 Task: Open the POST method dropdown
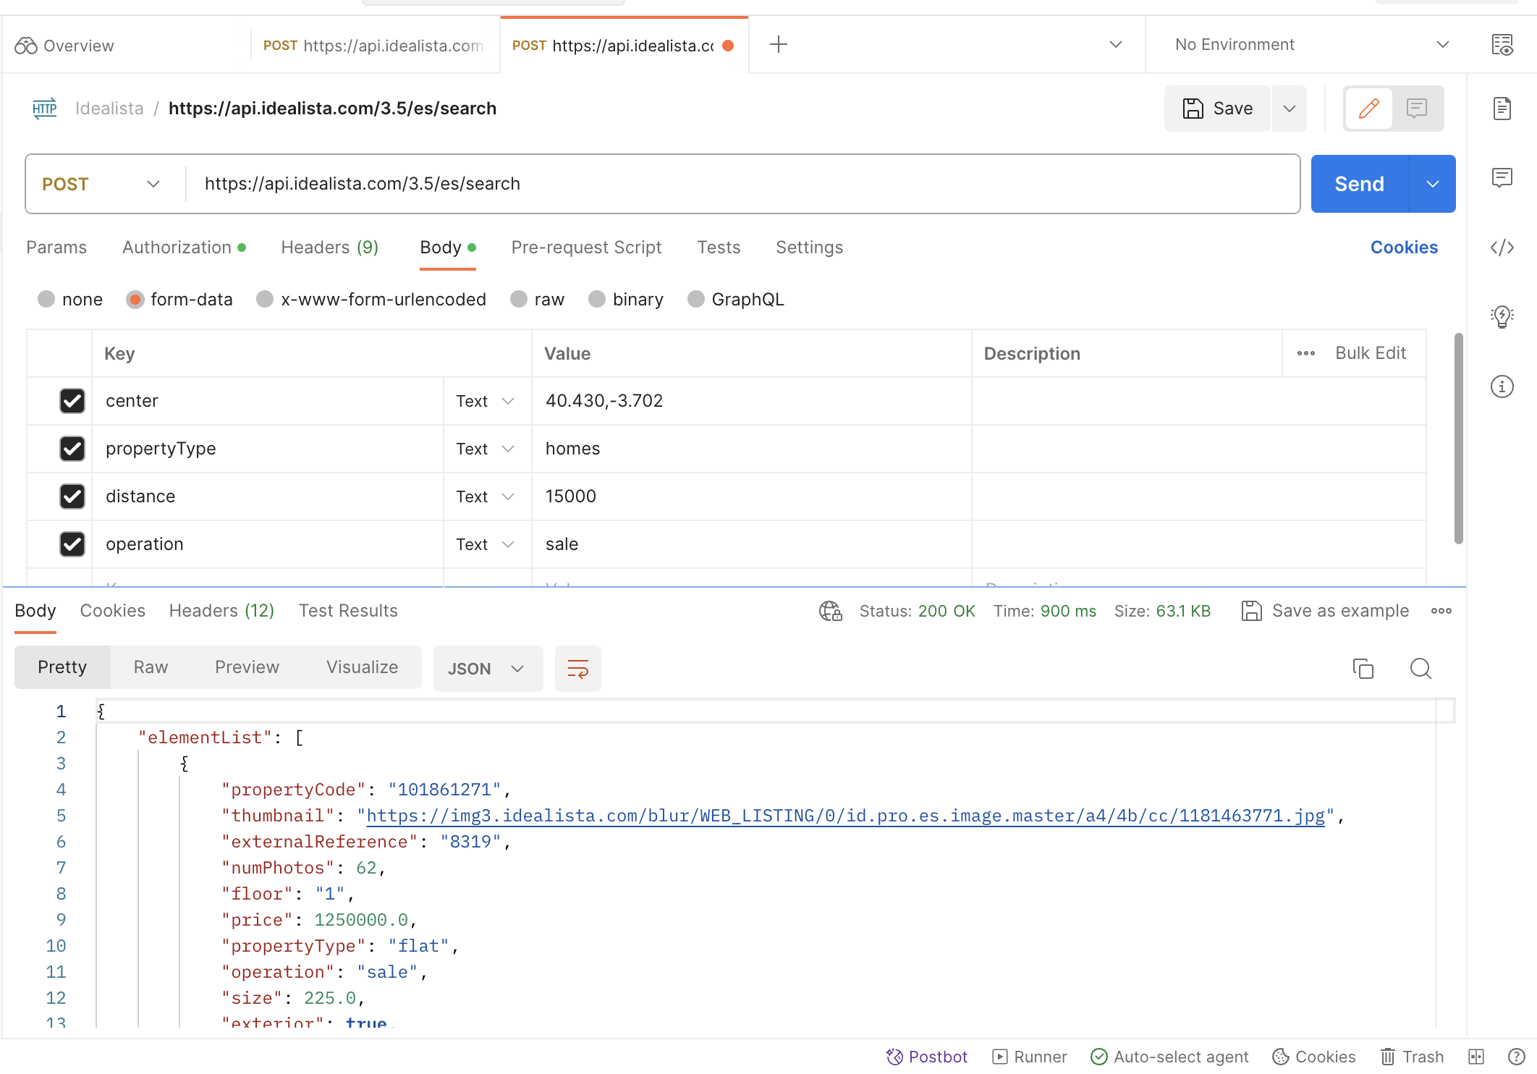101,184
